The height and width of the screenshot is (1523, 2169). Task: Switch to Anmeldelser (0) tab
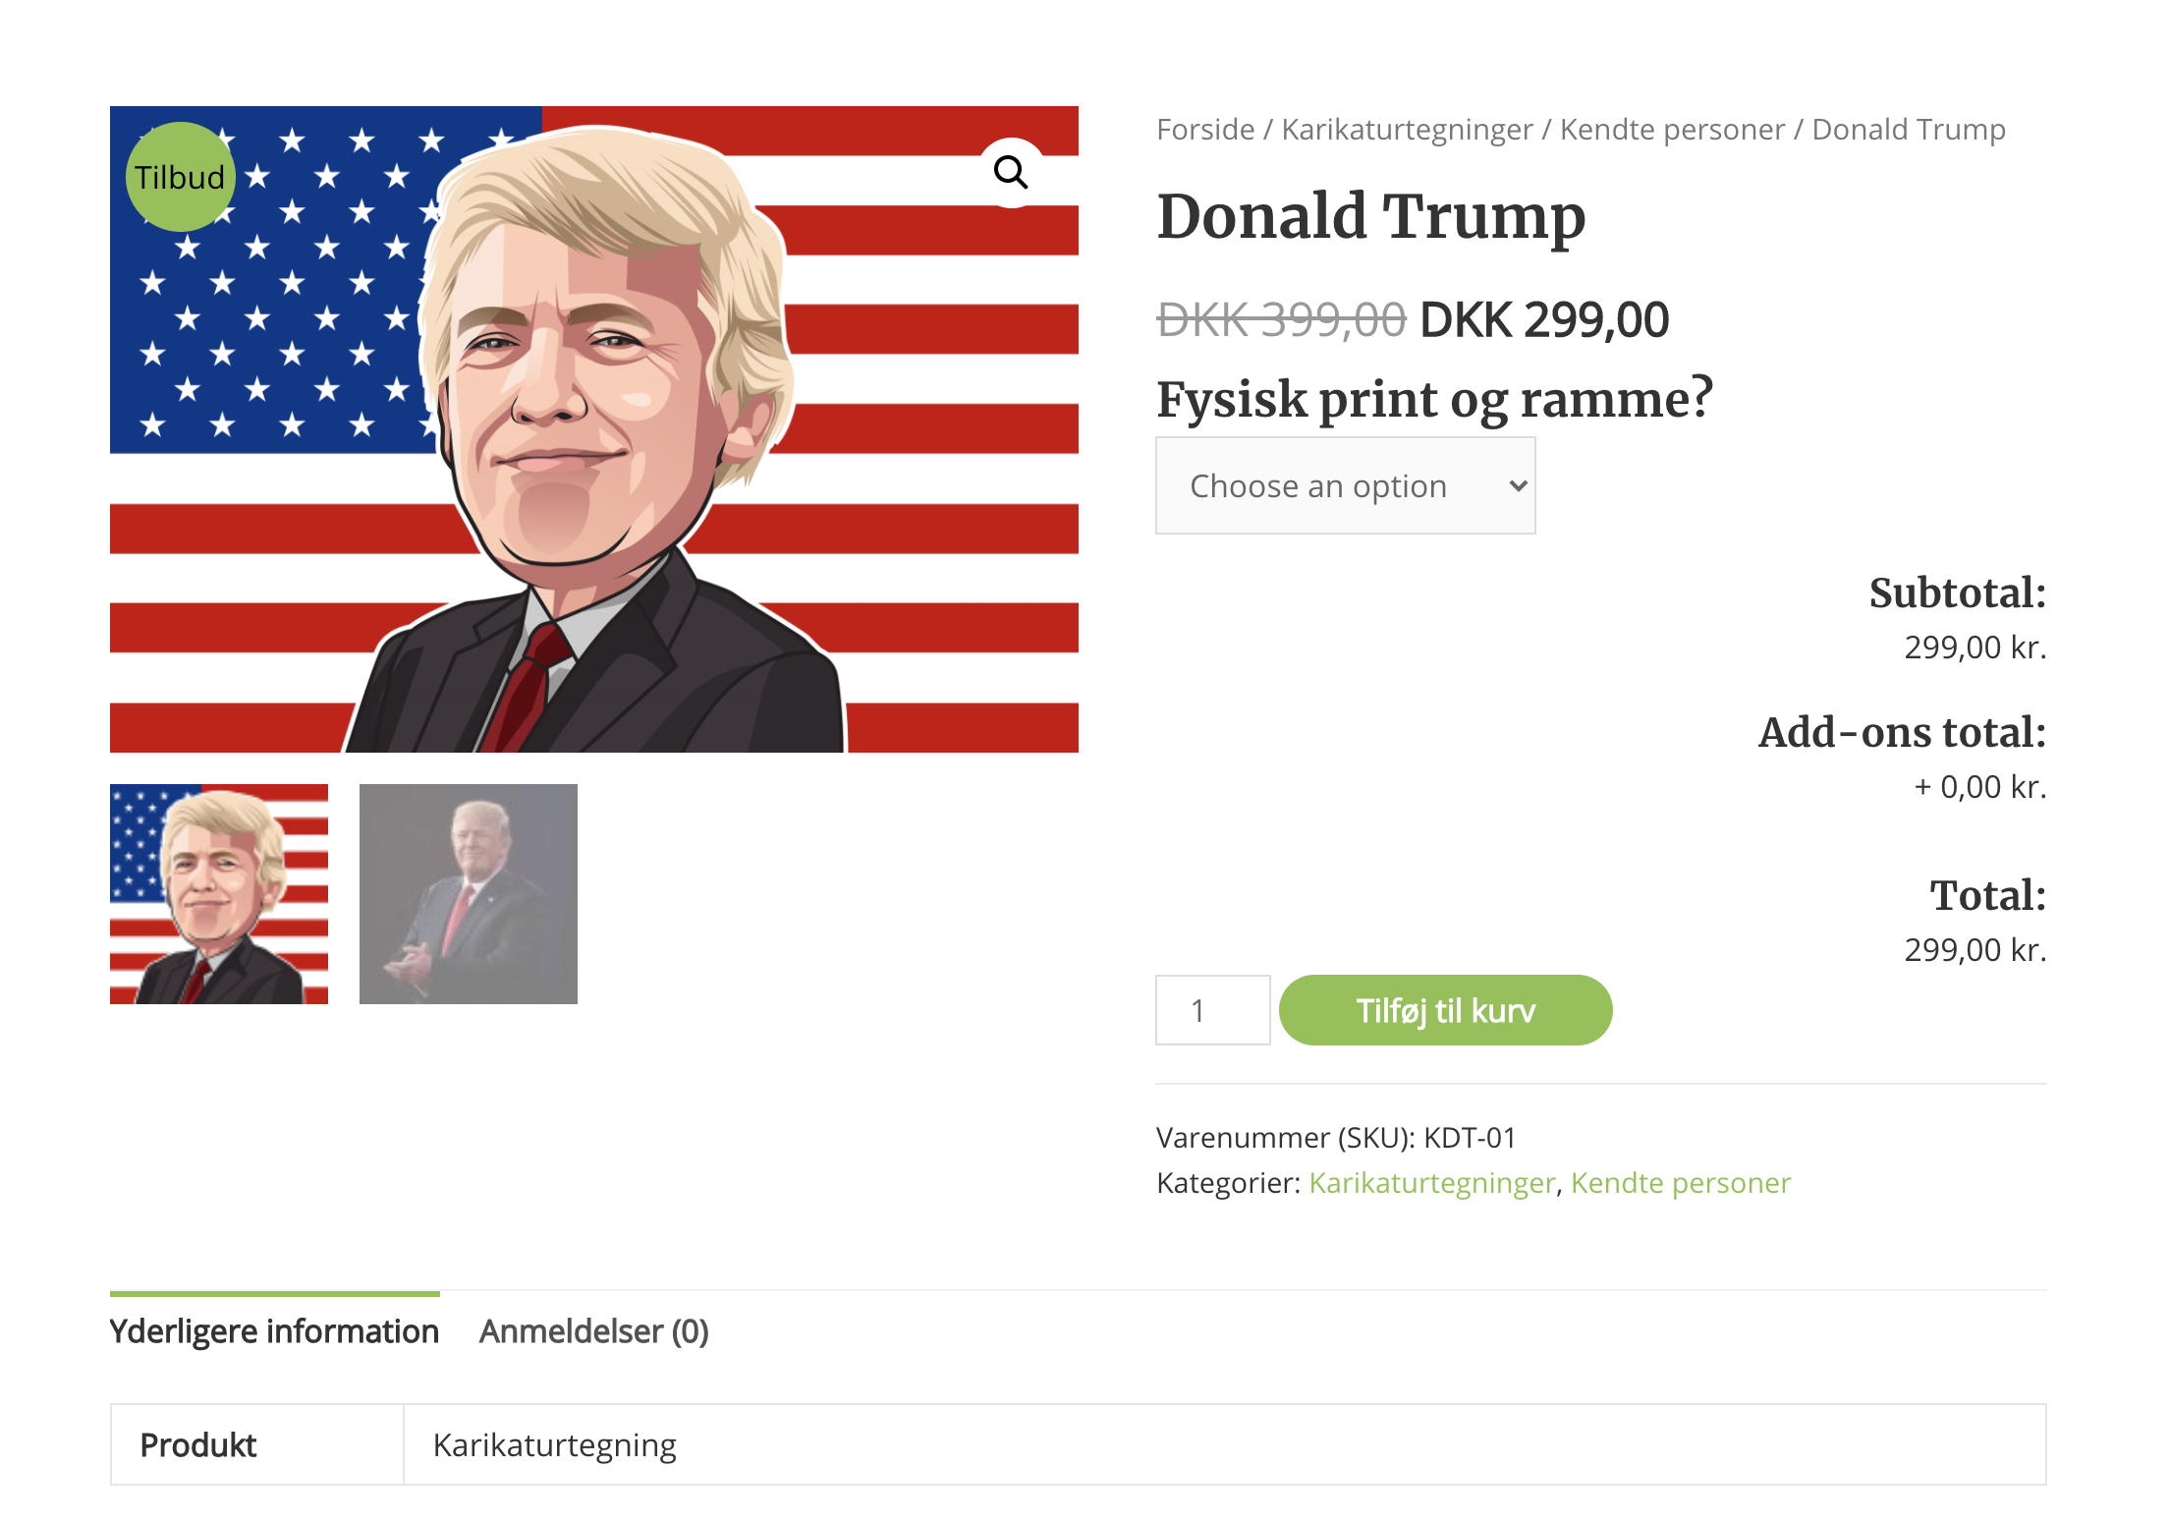click(x=593, y=1331)
